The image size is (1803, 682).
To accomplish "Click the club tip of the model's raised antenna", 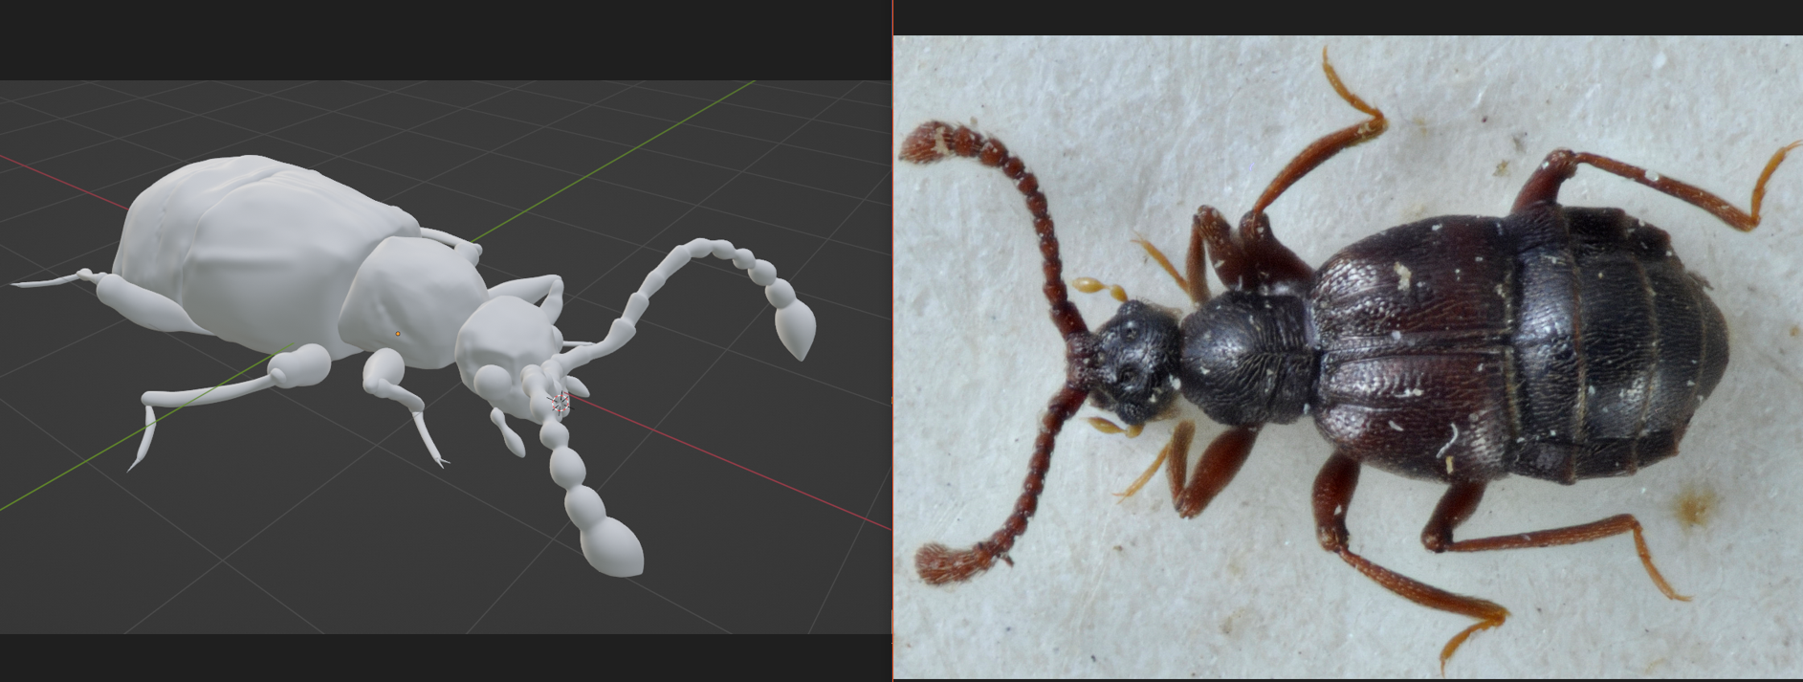I will click(x=796, y=330).
